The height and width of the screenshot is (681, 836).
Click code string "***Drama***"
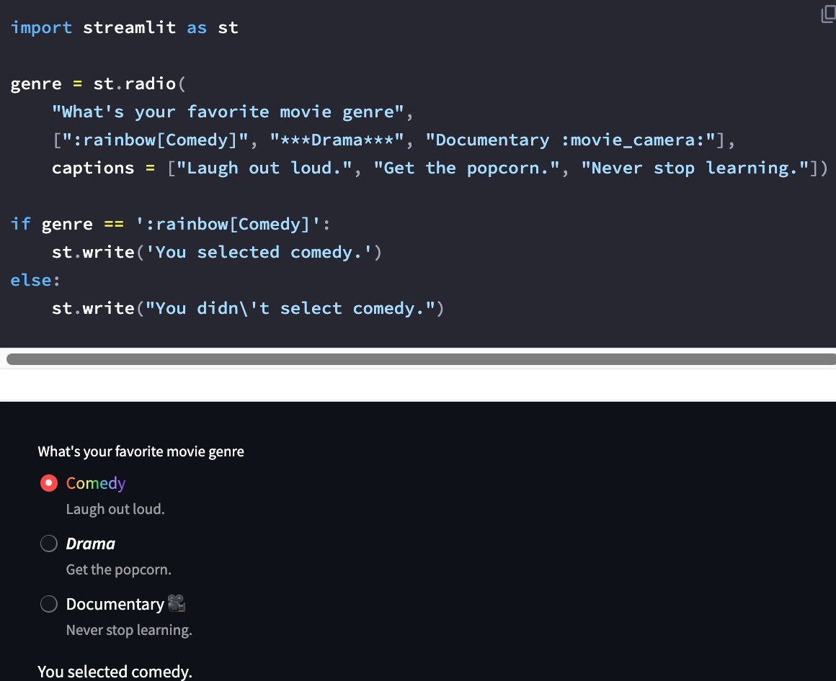click(337, 140)
